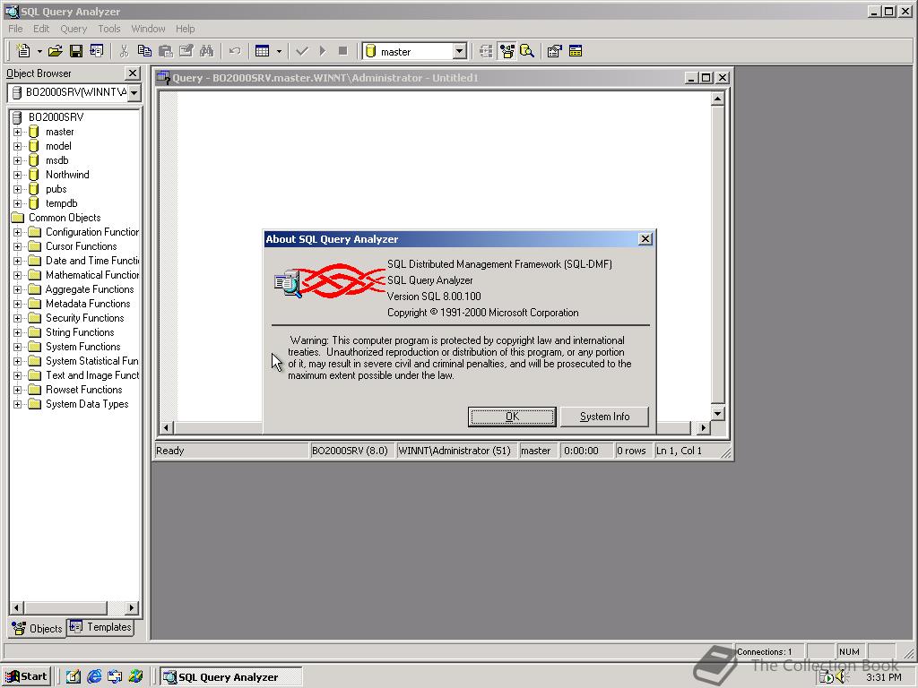The image size is (918, 688).
Task: Click the Parse Query checkmark icon
Action: 301,51
